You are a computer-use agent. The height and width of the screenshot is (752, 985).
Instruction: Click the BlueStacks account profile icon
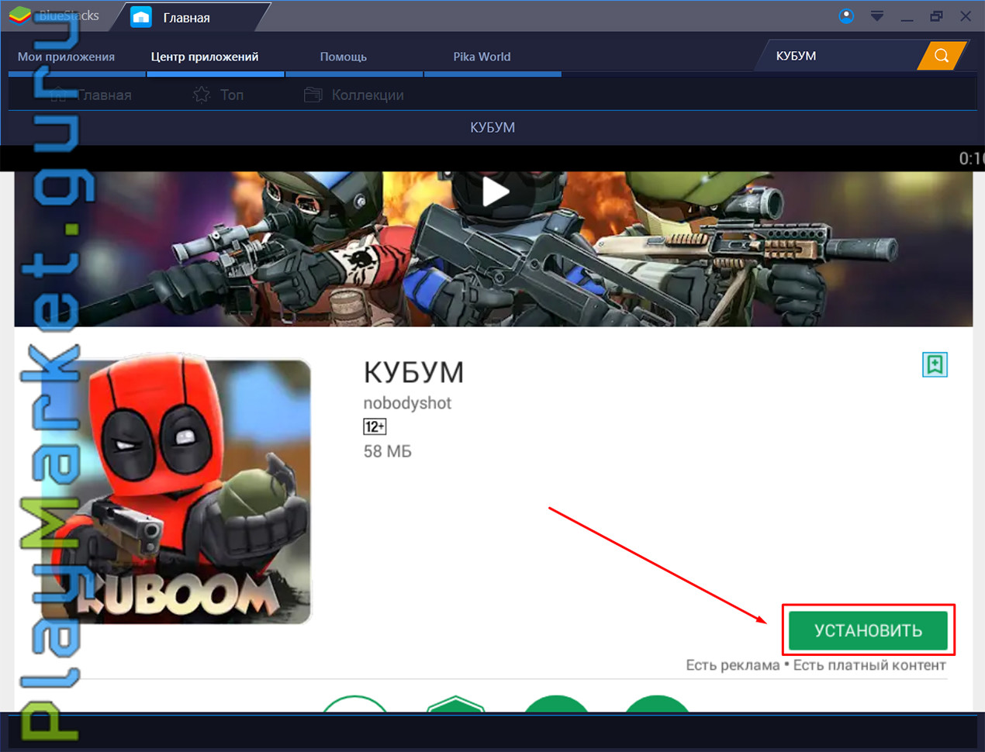point(846,16)
